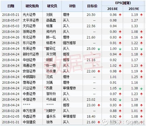Select institution 东吴证券
The height and width of the screenshot is (126, 146).
click(x=29, y=49)
